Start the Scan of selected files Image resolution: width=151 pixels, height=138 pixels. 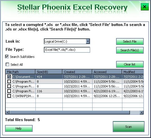point(129,127)
